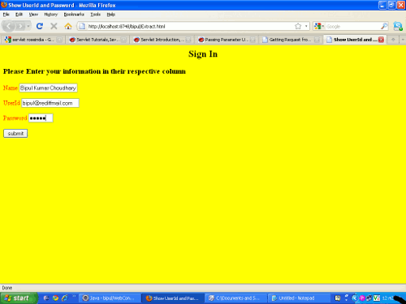Click the Stop loading X icon
The image size is (406, 304).
click(54, 26)
